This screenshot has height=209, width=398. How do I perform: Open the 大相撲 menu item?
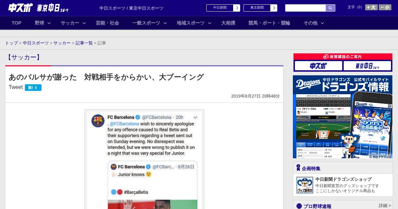click(228, 23)
